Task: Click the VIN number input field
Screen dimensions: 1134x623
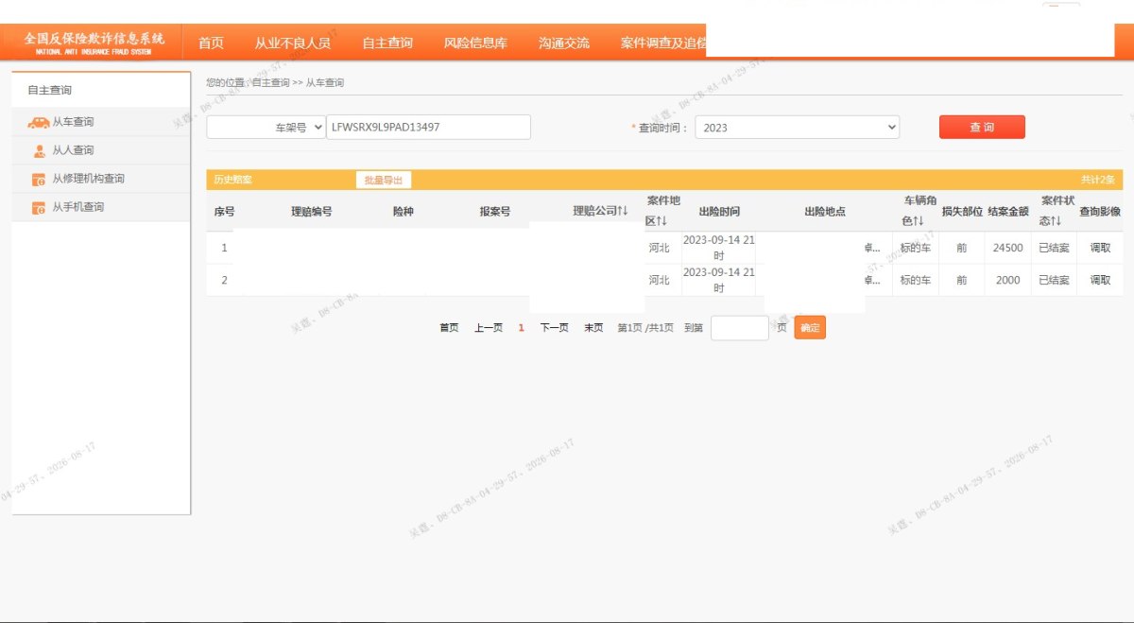Action: click(428, 127)
